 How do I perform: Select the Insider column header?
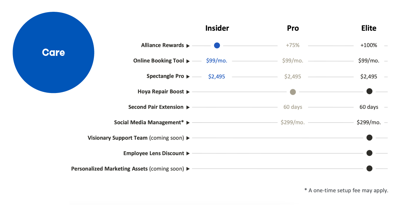(217, 28)
